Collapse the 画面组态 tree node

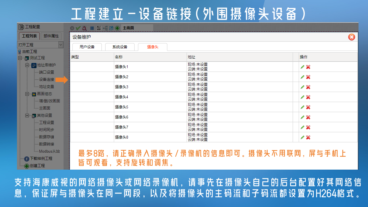tap(27, 94)
